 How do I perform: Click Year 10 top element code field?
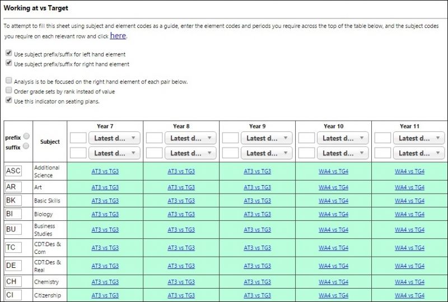[x=306, y=138]
